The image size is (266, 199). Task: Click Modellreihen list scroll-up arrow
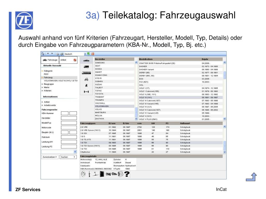[x=225, y=62]
